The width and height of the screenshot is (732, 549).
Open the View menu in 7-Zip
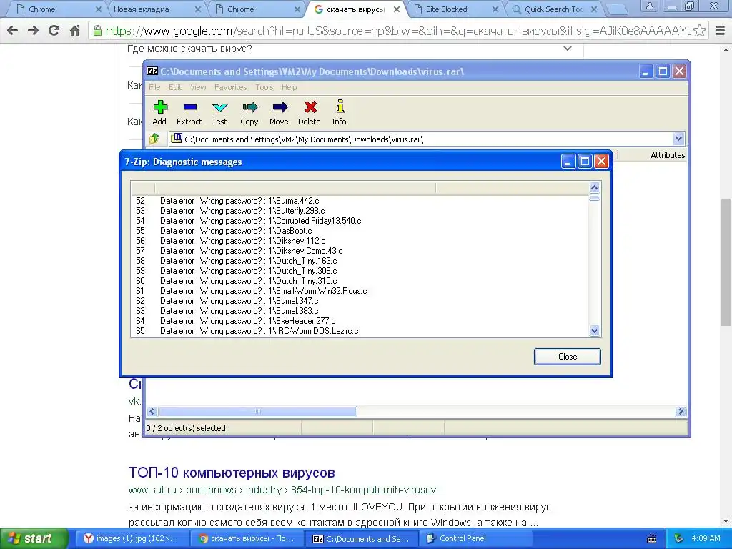point(198,87)
